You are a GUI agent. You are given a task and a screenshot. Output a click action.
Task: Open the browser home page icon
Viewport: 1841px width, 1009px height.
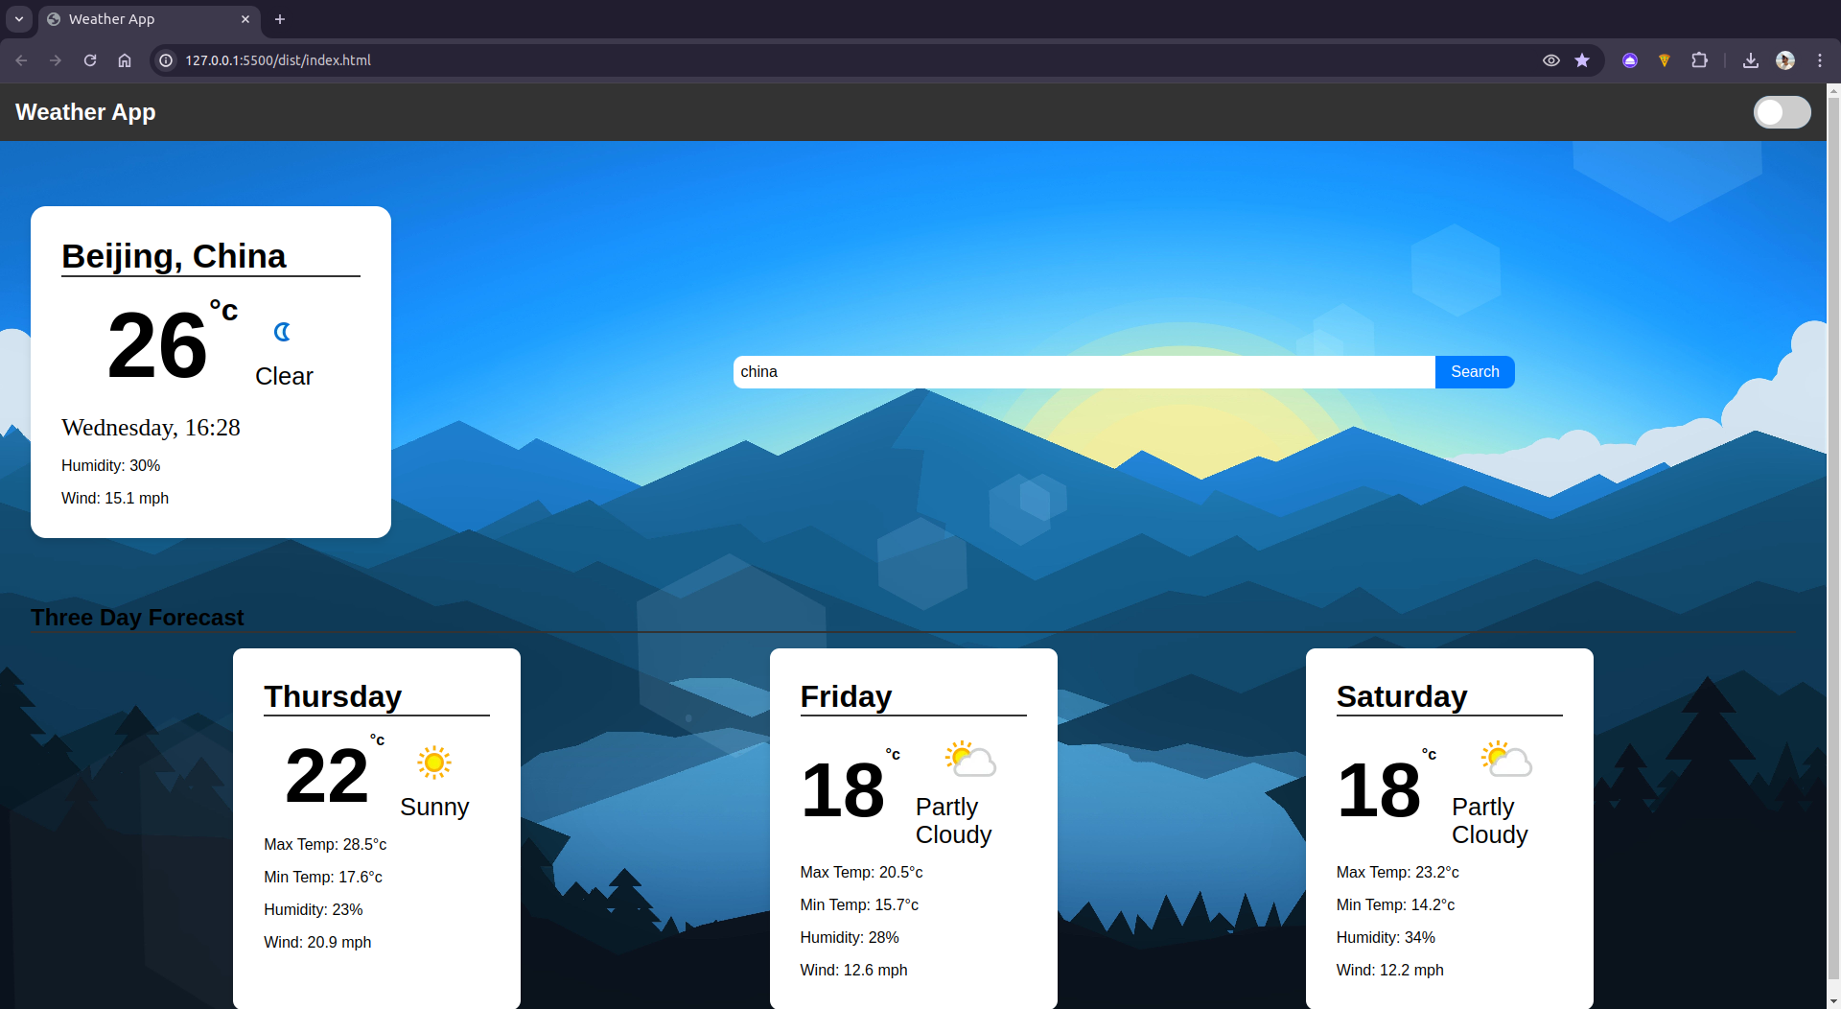coord(125,60)
